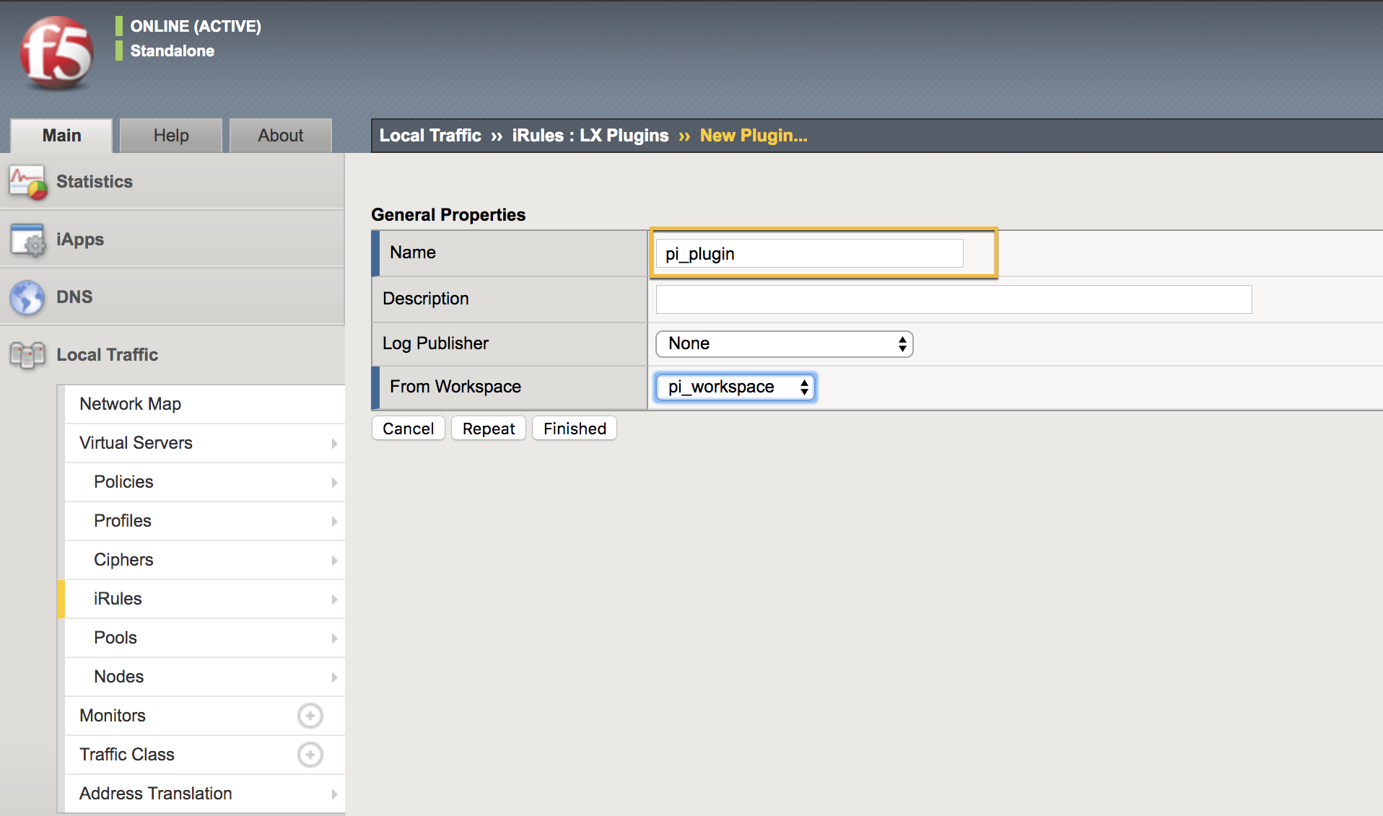Switch to the About tab
This screenshot has height=816, width=1383.
click(280, 136)
